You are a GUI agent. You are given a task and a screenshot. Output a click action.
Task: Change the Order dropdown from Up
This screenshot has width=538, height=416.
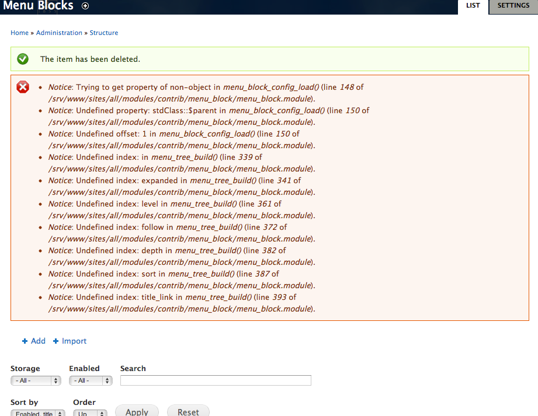pyautogui.click(x=89, y=412)
